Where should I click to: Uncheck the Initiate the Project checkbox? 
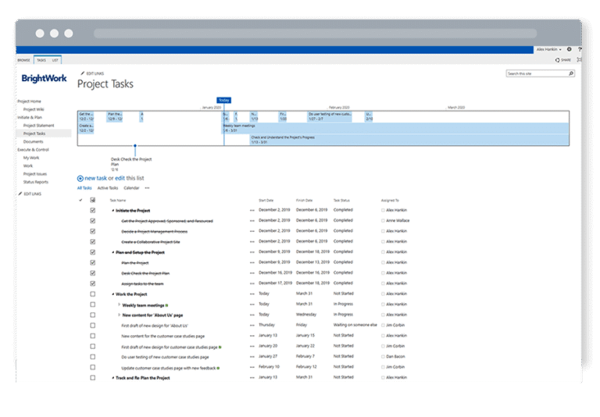tap(93, 210)
